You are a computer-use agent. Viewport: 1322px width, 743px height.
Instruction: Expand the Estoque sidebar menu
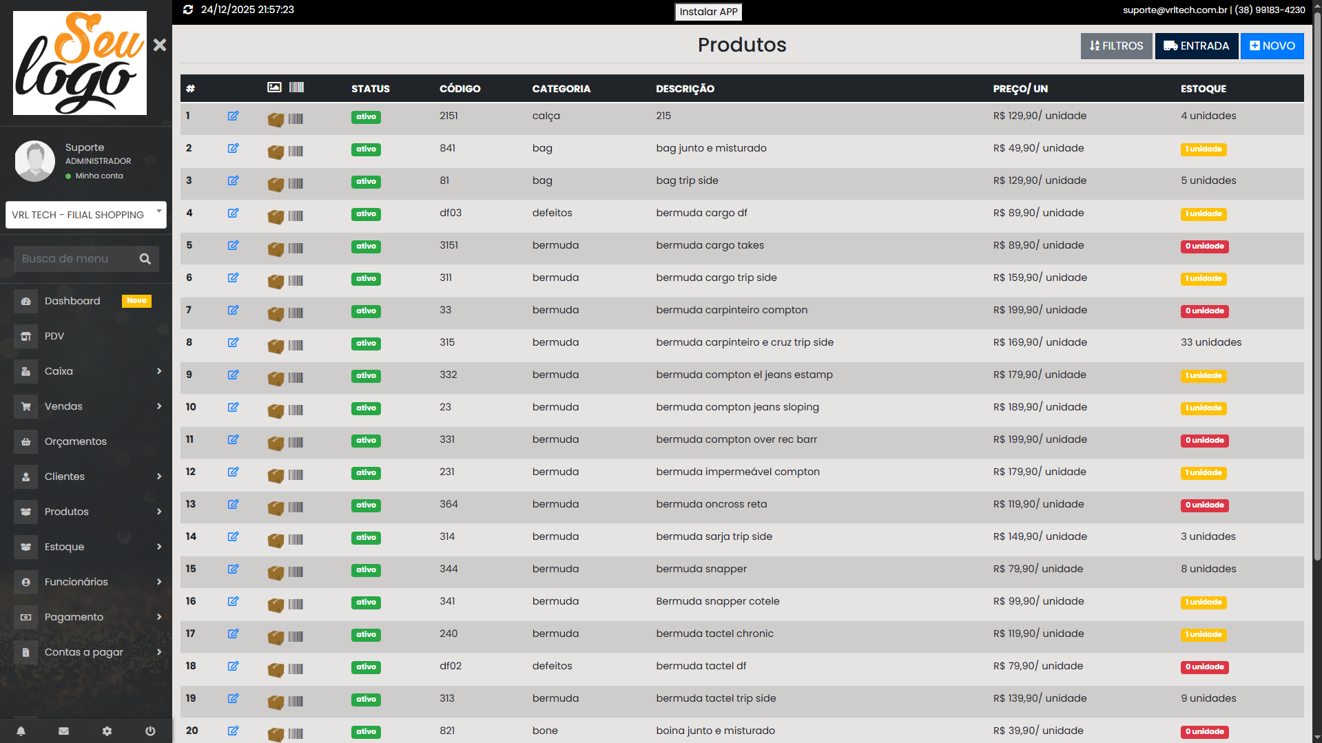[x=86, y=547]
